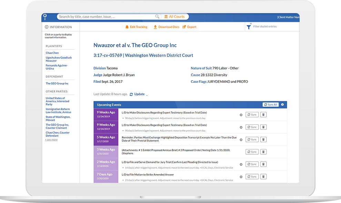Click trash icon for 1/17/2020 reminder
This screenshot has height=203, width=341.
(263, 139)
